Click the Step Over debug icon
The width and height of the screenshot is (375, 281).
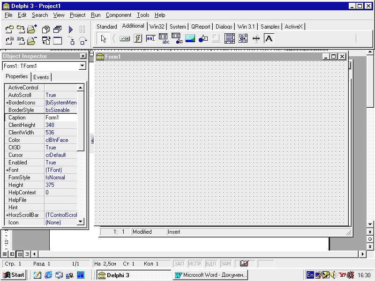(x=83, y=41)
